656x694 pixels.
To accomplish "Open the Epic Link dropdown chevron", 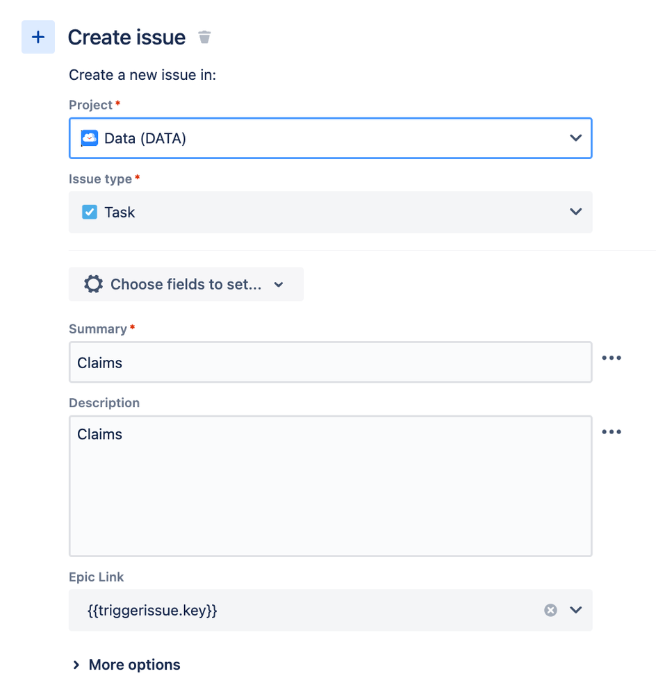I will tap(575, 610).
